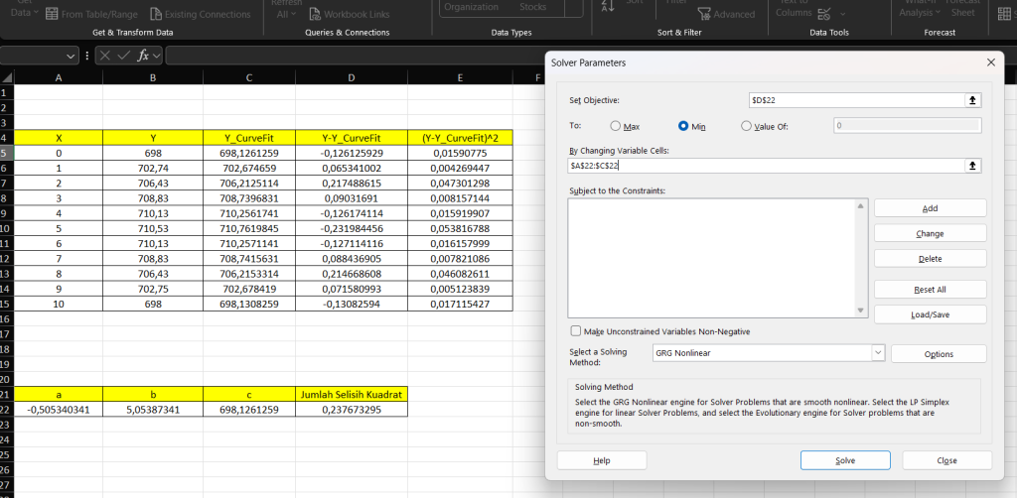
Task: Select cell D22 sum of squares value
Action: click(352, 409)
